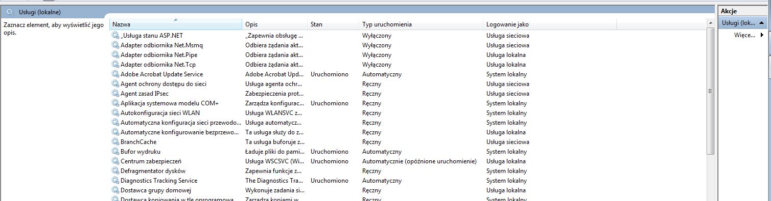Select Autokonfiguracja sieci WLAN service
The height and width of the screenshot is (201, 771).
click(160, 113)
